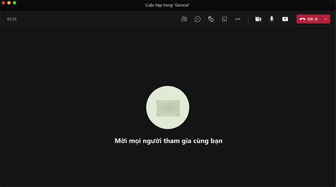This screenshot has height=187, width=336.
Task: Click the 'Rời đi' leave button label
Action: [x=312, y=19]
